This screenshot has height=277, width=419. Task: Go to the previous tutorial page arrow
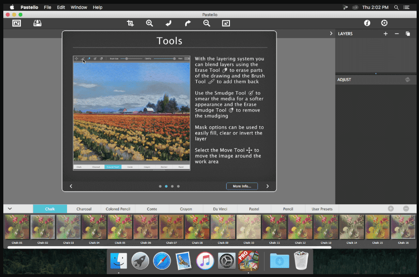tap(71, 186)
